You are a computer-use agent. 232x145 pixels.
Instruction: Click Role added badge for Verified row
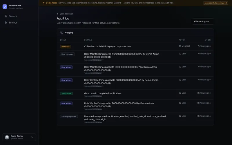(66, 104)
